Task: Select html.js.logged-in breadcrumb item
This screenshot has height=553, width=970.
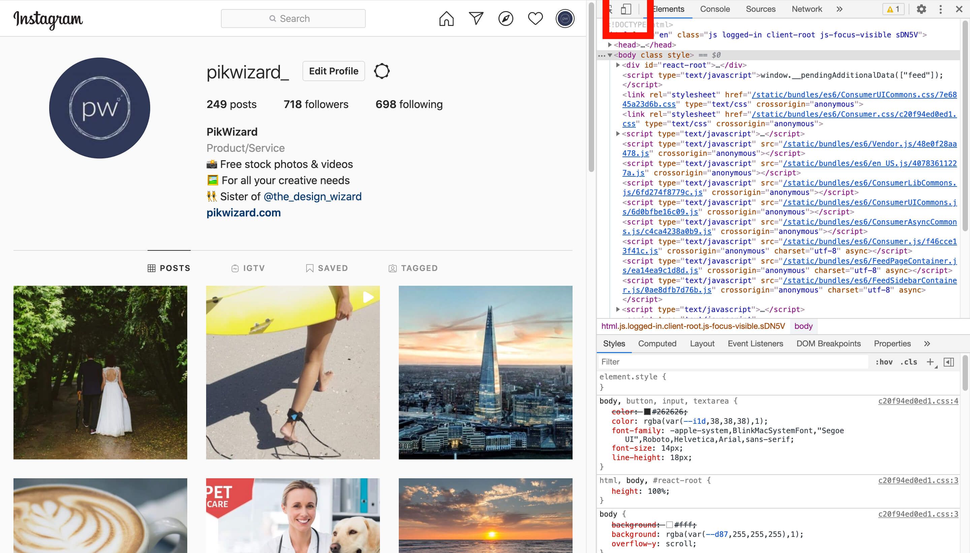Action: pyautogui.click(x=693, y=326)
